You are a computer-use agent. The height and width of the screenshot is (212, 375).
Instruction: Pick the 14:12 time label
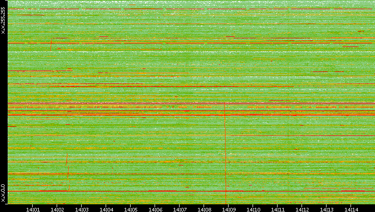point(302,209)
